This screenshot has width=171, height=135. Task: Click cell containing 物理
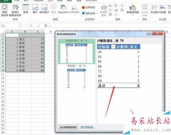[x=25, y=51]
